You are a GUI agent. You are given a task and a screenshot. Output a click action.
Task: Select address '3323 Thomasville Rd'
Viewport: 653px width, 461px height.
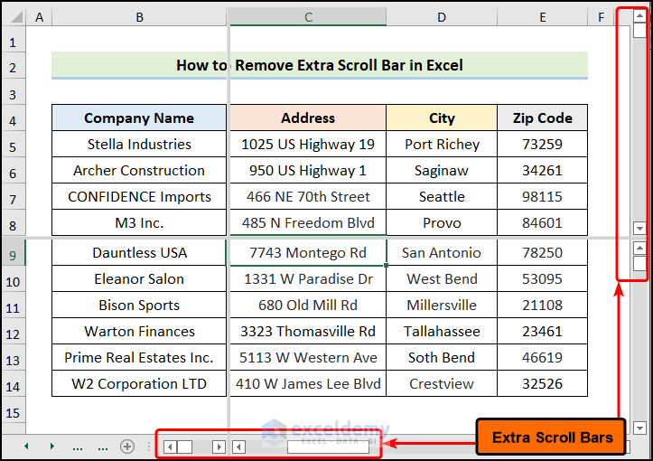pos(308,332)
